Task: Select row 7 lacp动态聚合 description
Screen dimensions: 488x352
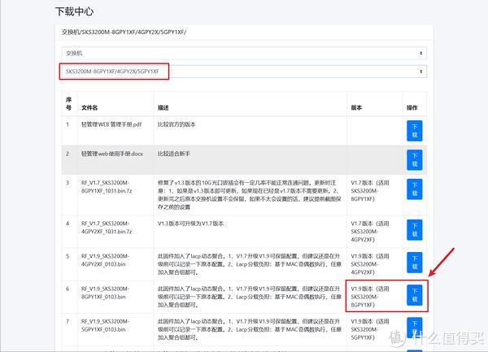Action: (250, 329)
